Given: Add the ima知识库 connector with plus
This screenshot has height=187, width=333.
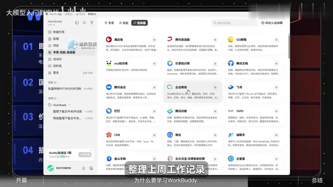Looking at the screenshot, I should [154, 63].
